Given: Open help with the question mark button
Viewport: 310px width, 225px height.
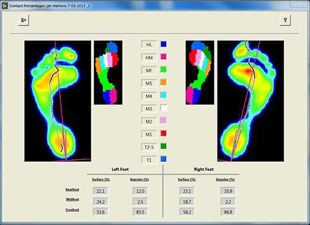Looking at the screenshot, I should coord(285,20).
